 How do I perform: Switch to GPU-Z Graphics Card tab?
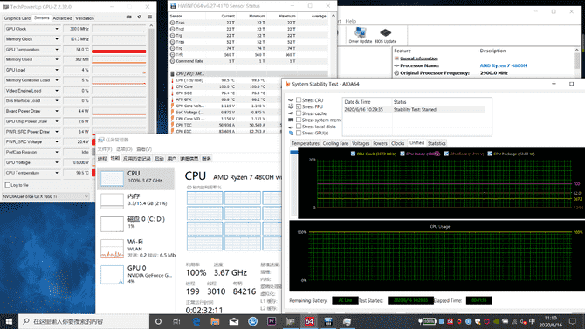17,18
